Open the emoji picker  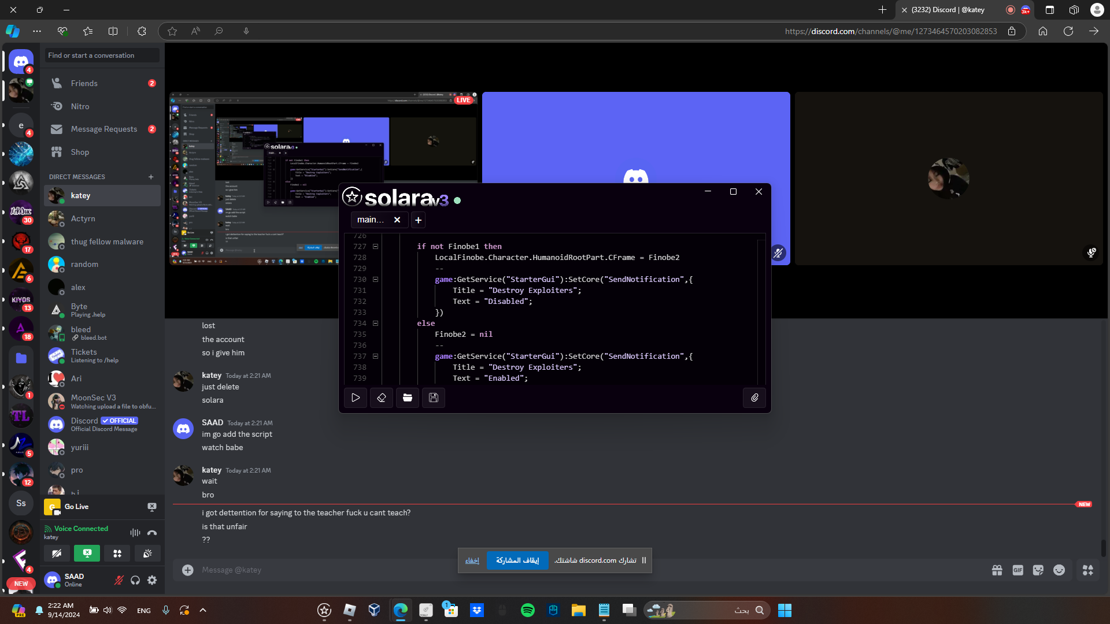tap(1059, 570)
